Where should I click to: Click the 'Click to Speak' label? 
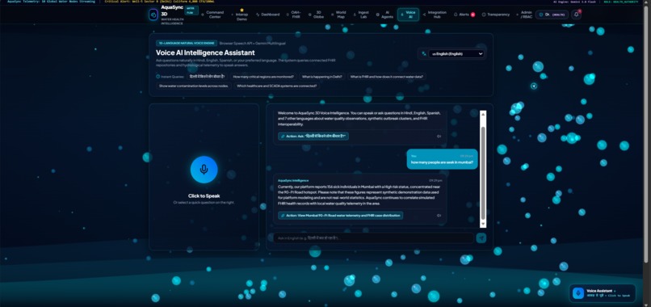(x=204, y=196)
